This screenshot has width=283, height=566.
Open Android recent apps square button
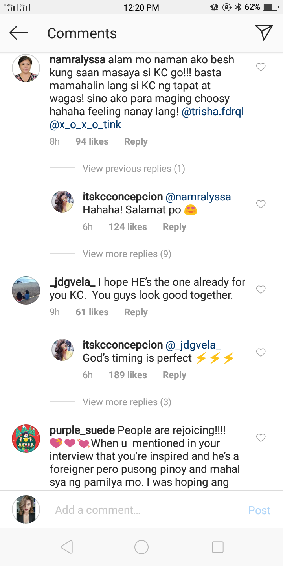point(217,547)
